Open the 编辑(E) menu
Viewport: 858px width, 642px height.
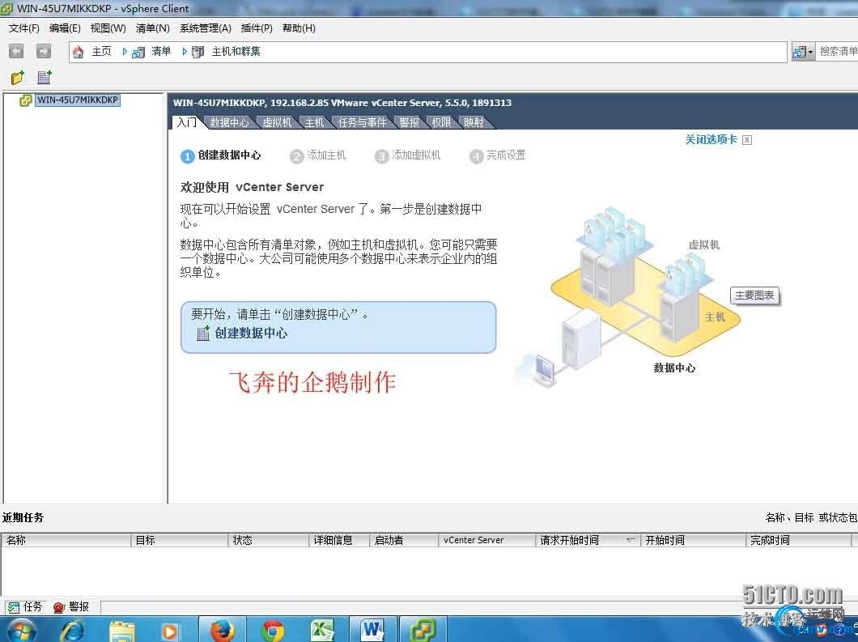click(65, 28)
